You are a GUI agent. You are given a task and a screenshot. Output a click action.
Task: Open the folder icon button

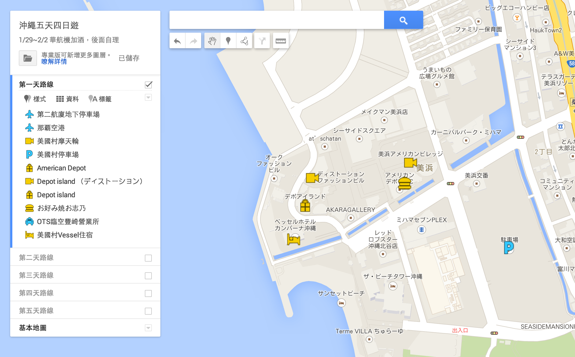28,58
